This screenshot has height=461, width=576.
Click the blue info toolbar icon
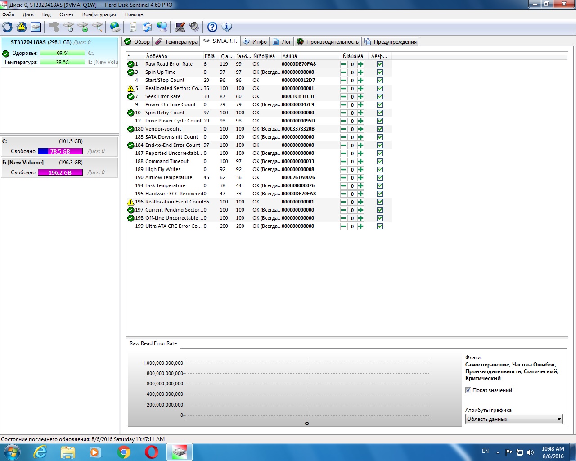pos(227,27)
